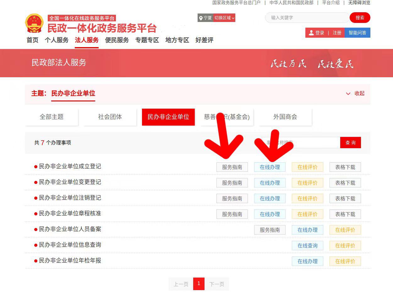Image resolution: width=393 pixels, height=292 pixels.
Task: Click the 查询 button for item search
Action: (350, 143)
